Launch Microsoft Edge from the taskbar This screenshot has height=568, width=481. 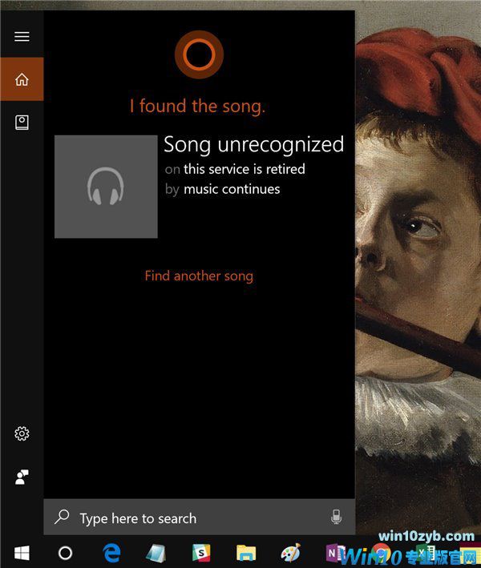[x=111, y=553]
